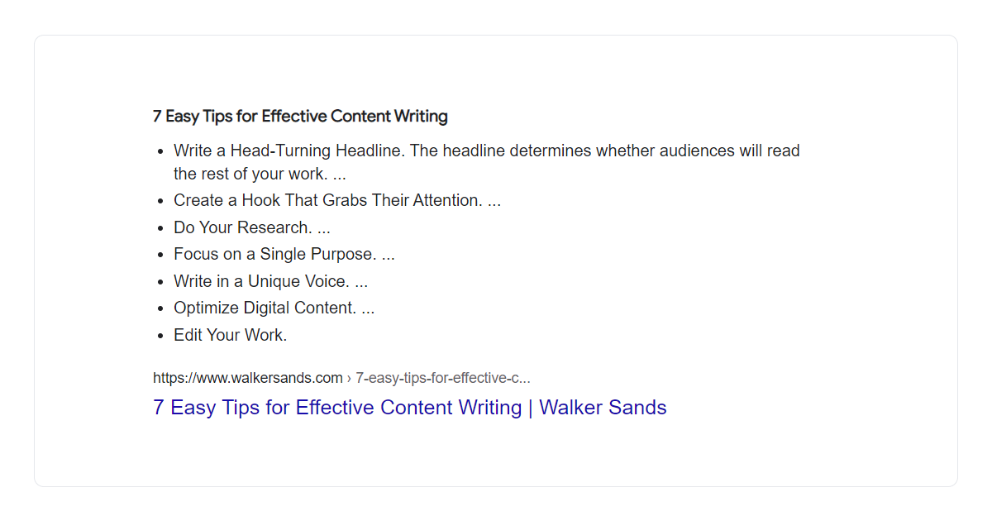Click the walkersands.com URL text

pyautogui.click(x=247, y=378)
